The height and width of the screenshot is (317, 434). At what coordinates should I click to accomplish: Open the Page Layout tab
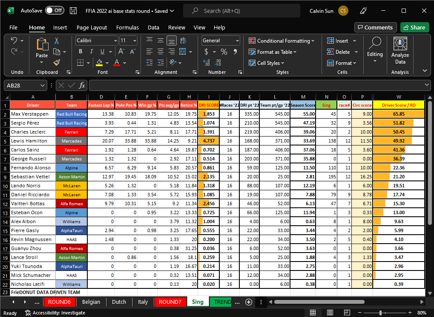[92, 27]
